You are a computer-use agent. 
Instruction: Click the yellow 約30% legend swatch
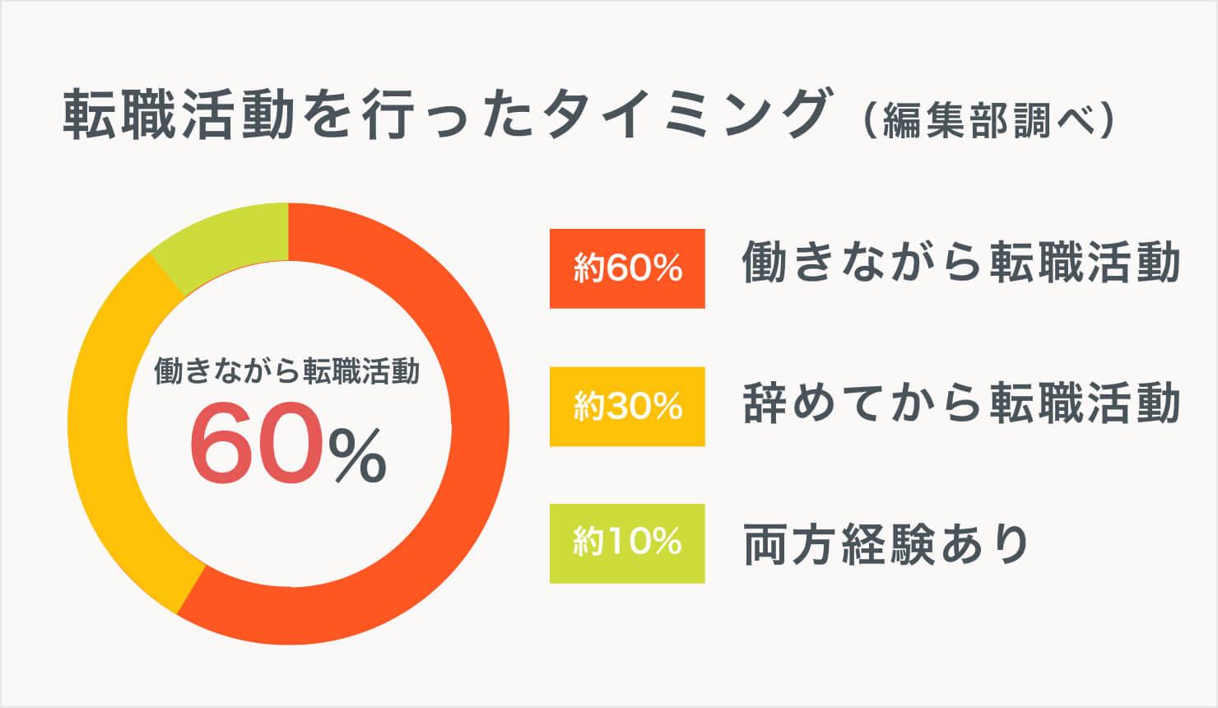627,407
